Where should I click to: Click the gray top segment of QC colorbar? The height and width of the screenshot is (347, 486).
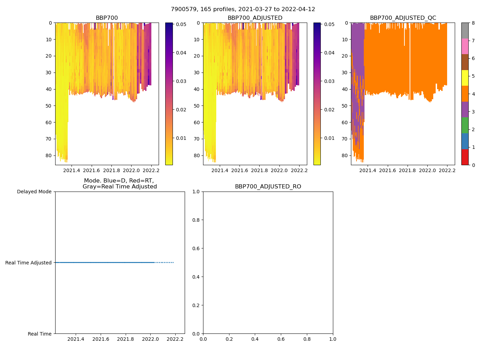coord(465,30)
